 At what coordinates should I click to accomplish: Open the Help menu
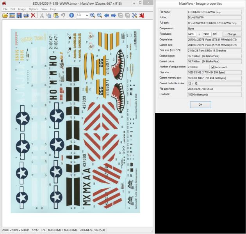[53, 9]
